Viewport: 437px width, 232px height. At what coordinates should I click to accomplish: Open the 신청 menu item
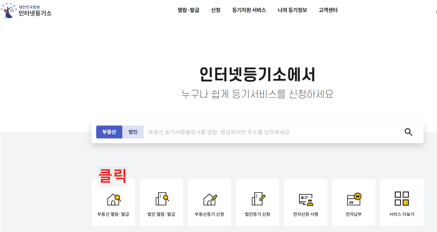216,10
